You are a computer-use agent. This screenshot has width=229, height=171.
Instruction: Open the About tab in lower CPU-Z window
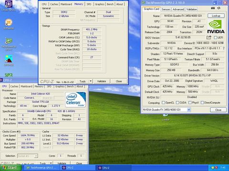pyautogui.click(x=80, y=86)
